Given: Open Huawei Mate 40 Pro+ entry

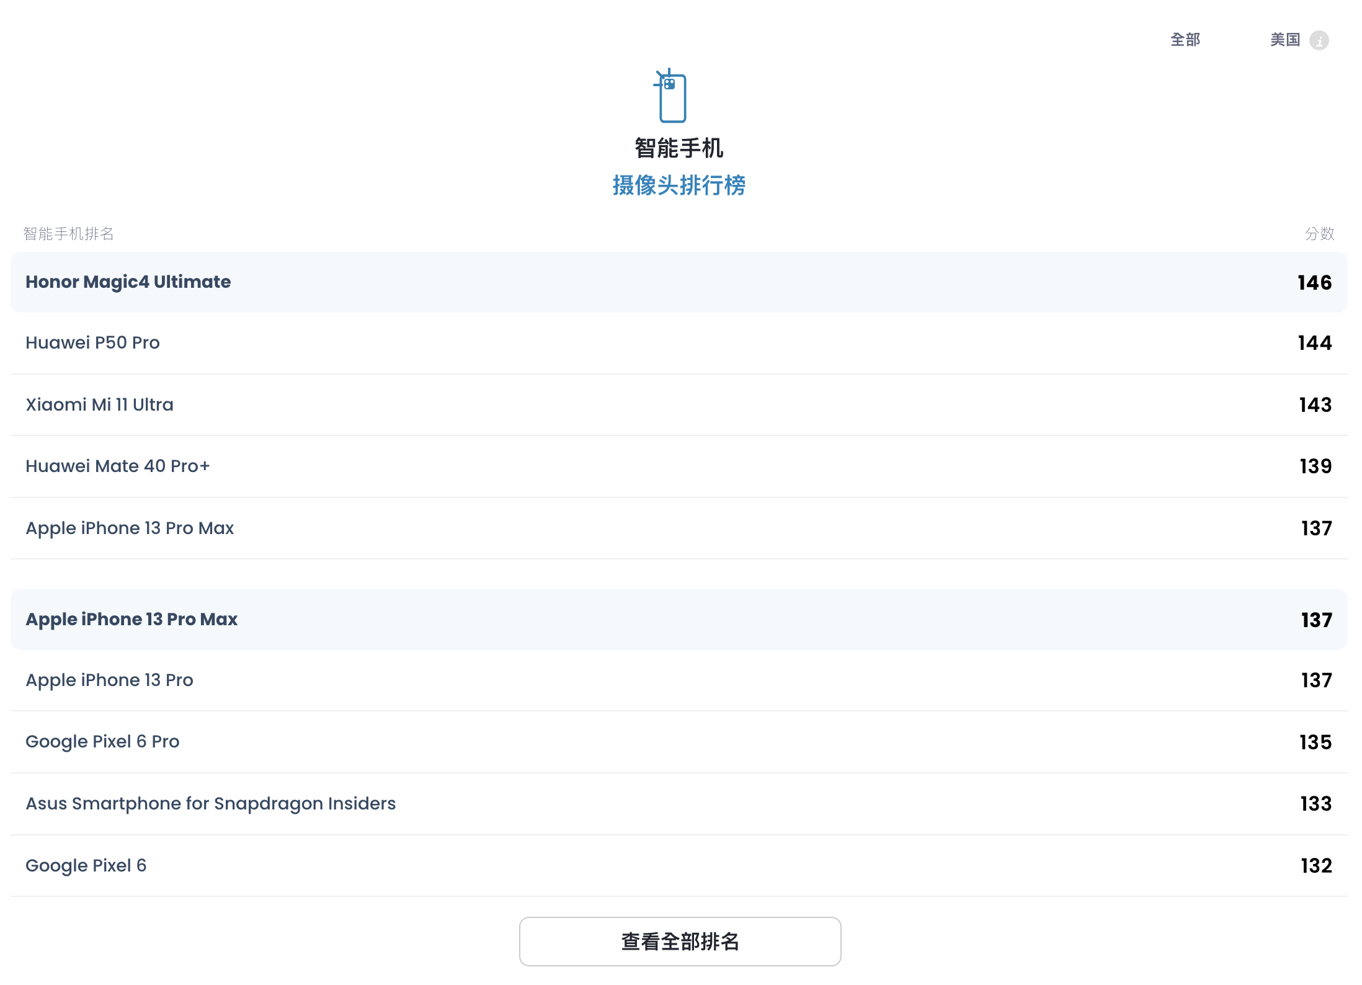Looking at the screenshot, I should [x=679, y=466].
